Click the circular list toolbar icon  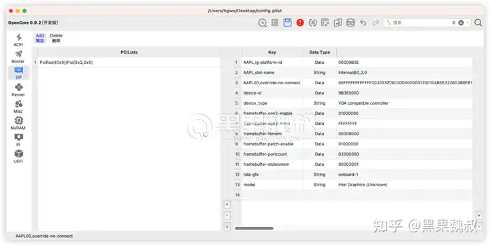click(x=312, y=22)
